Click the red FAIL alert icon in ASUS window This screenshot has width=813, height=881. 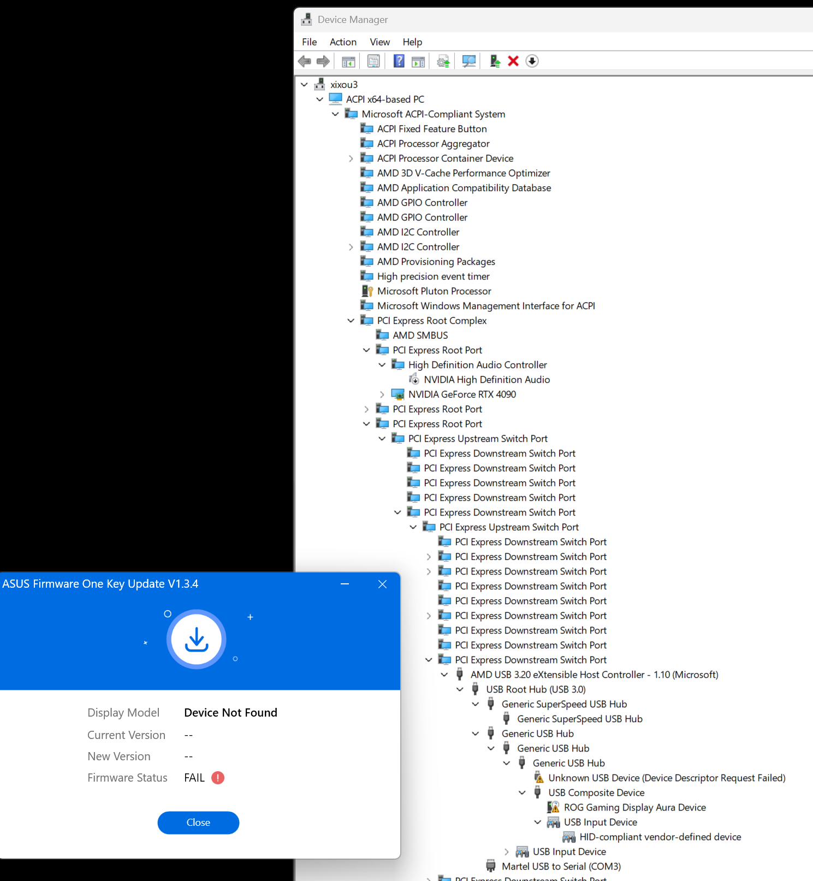click(218, 778)
